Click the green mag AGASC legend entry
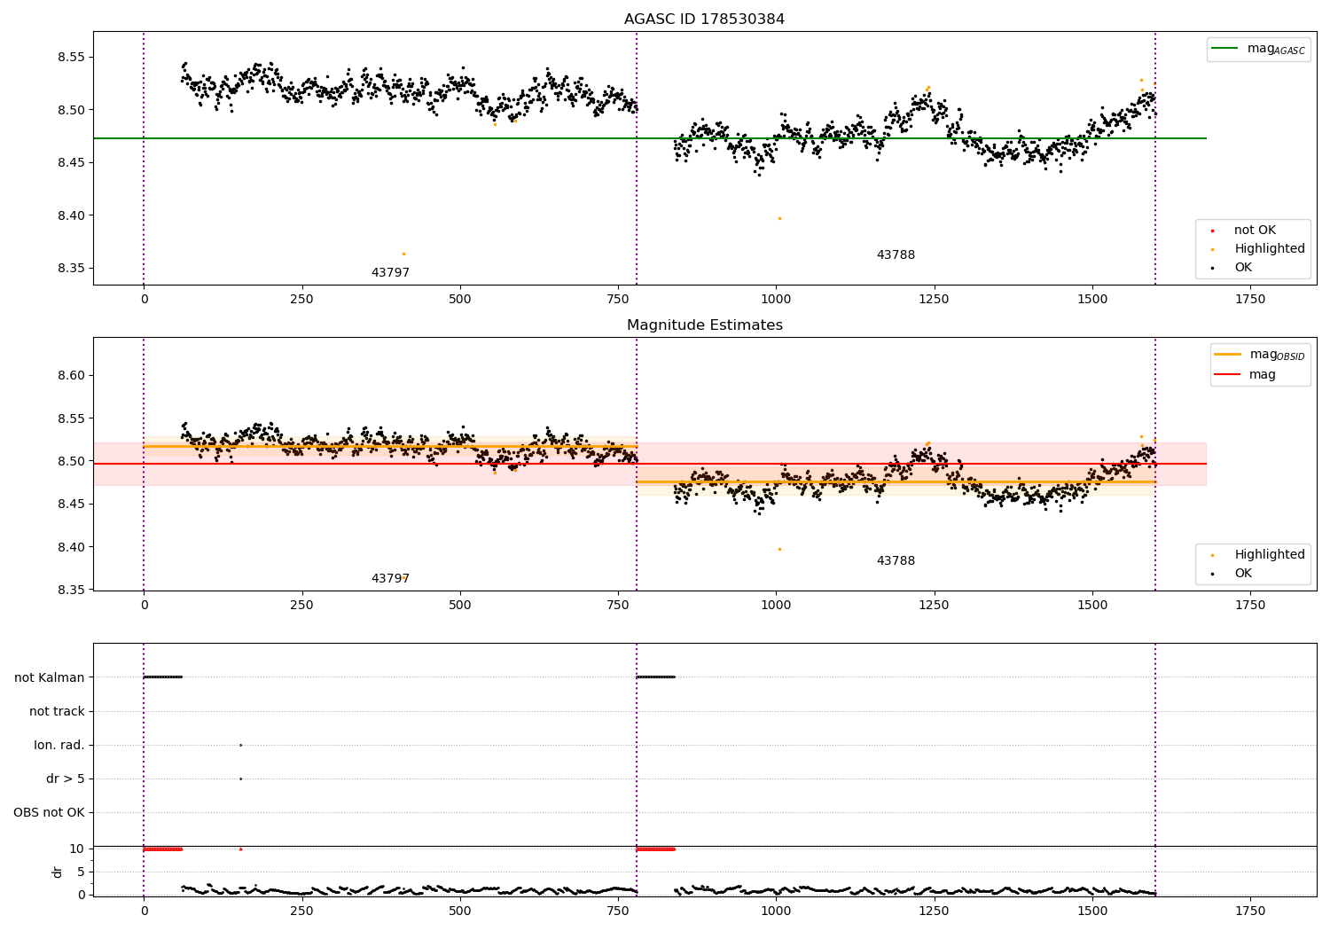The image size is (1330, 931). point(1259,49)
